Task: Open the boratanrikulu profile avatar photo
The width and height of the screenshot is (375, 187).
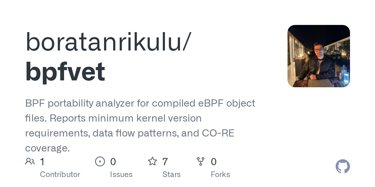Action: (x=318, y=56)
